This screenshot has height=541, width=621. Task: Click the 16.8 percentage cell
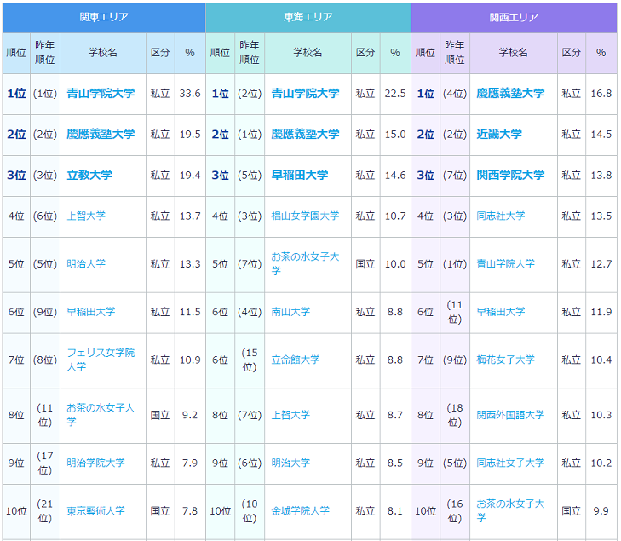pyautogui.click(x=601, y=94)
